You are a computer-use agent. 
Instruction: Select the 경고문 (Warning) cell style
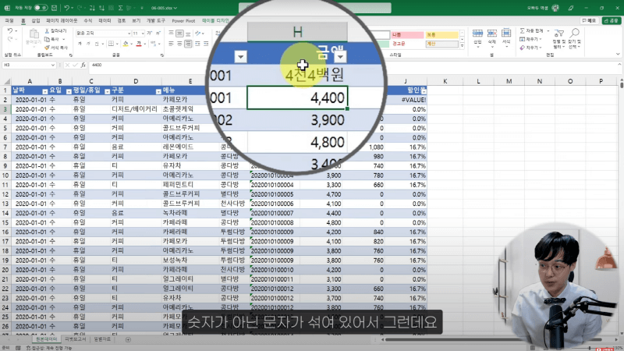pos(407,44)
